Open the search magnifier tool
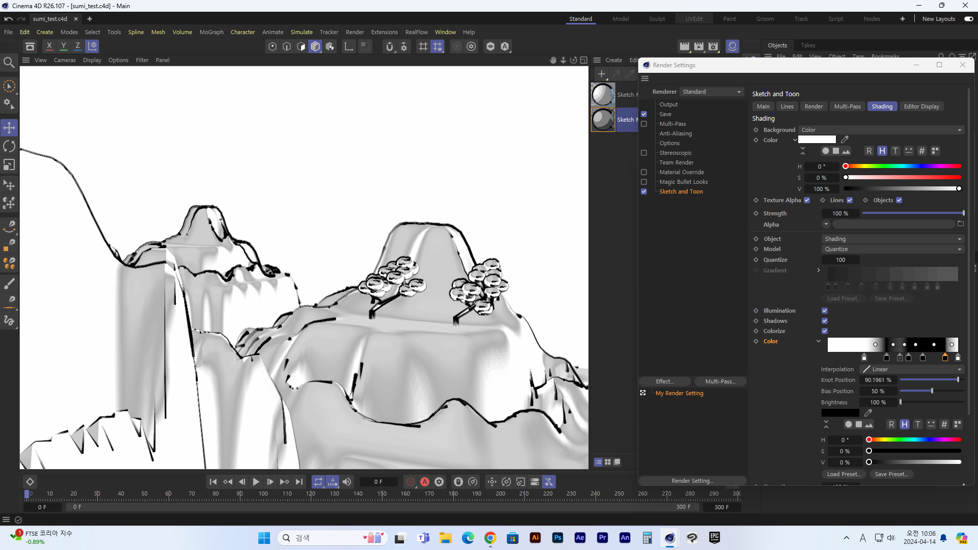 pos(9,62)
